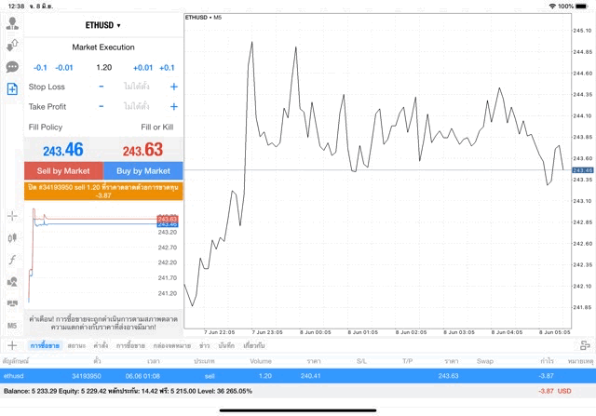Increase volume by +0.01
The image size is (596, 416).
(142, 68)
